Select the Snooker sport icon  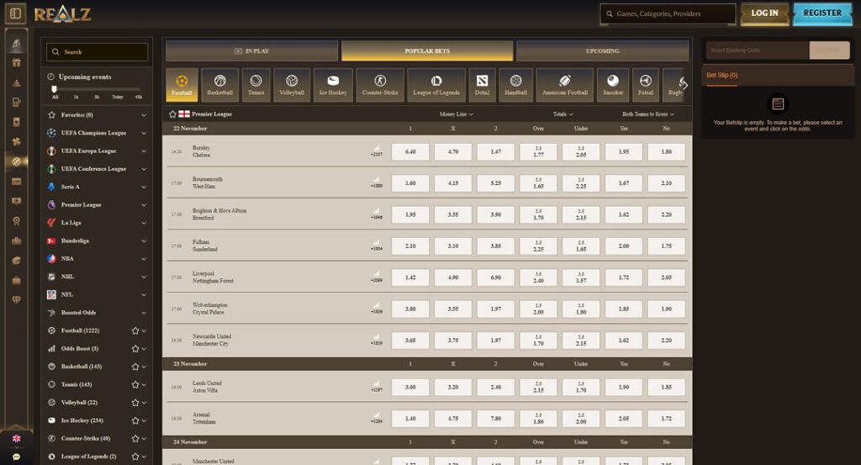point(612,85)
